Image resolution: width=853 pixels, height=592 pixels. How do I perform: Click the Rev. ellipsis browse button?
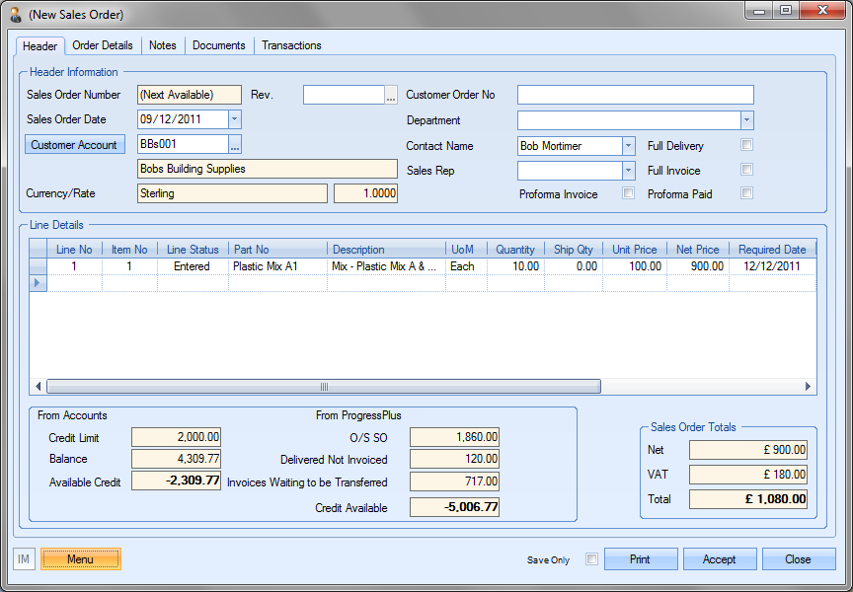[x=391, y=95]
